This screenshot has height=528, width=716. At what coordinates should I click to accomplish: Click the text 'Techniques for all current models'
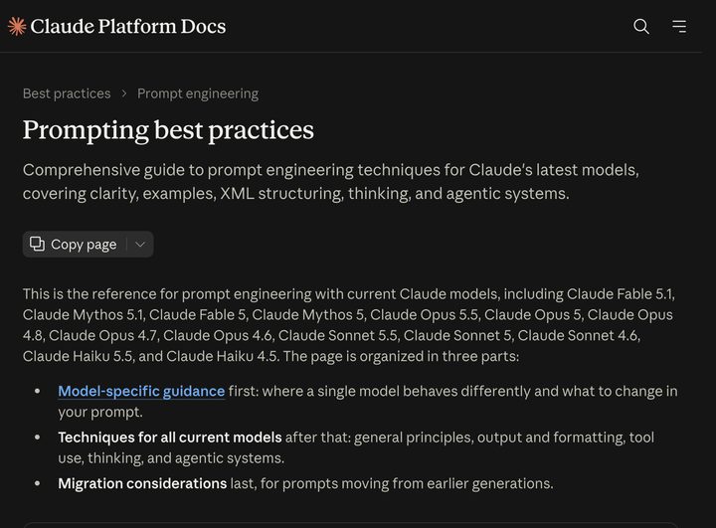(170, 438)
